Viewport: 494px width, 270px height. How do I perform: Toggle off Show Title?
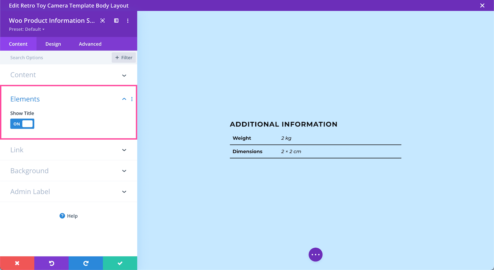click(22, 123)
